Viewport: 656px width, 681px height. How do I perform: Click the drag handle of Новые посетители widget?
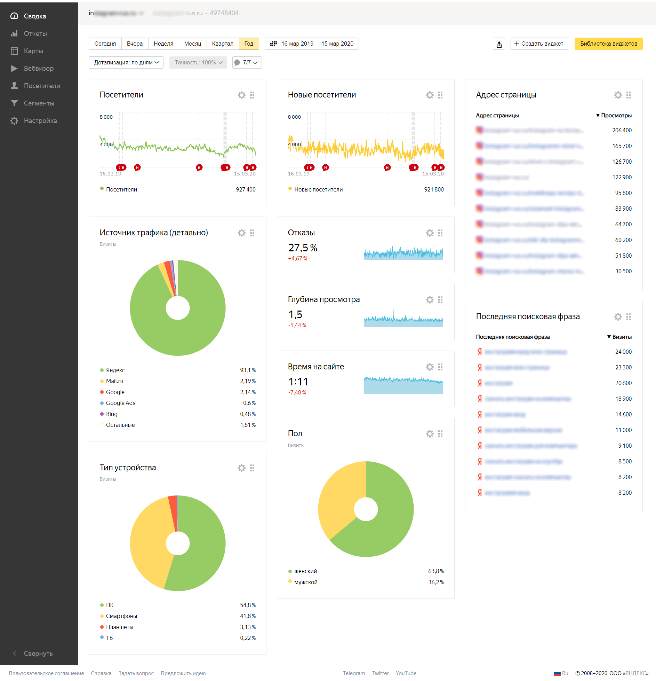(x=440, y=95)
